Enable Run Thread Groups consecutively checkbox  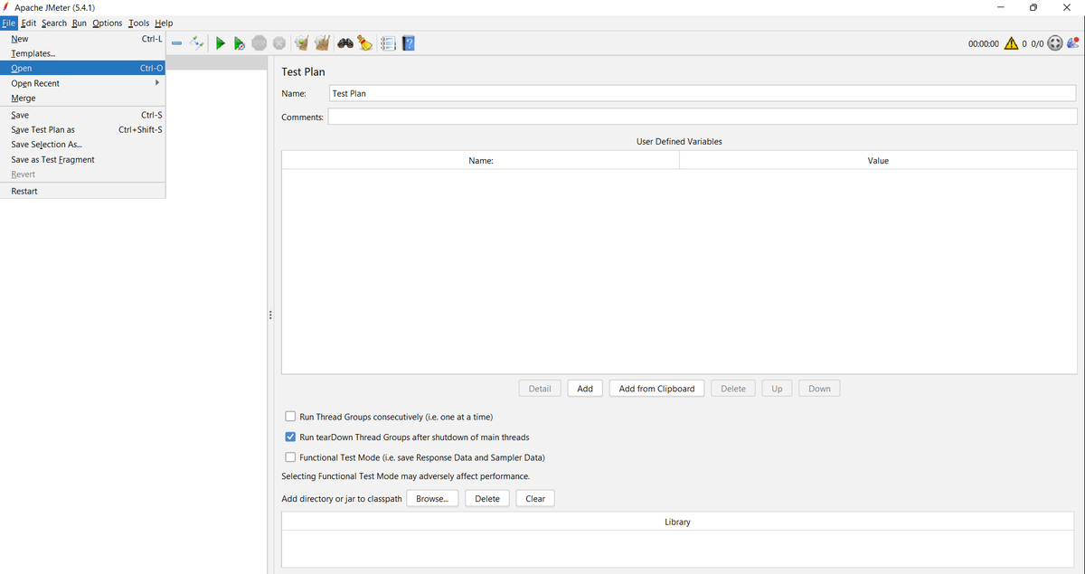[290, 417]
